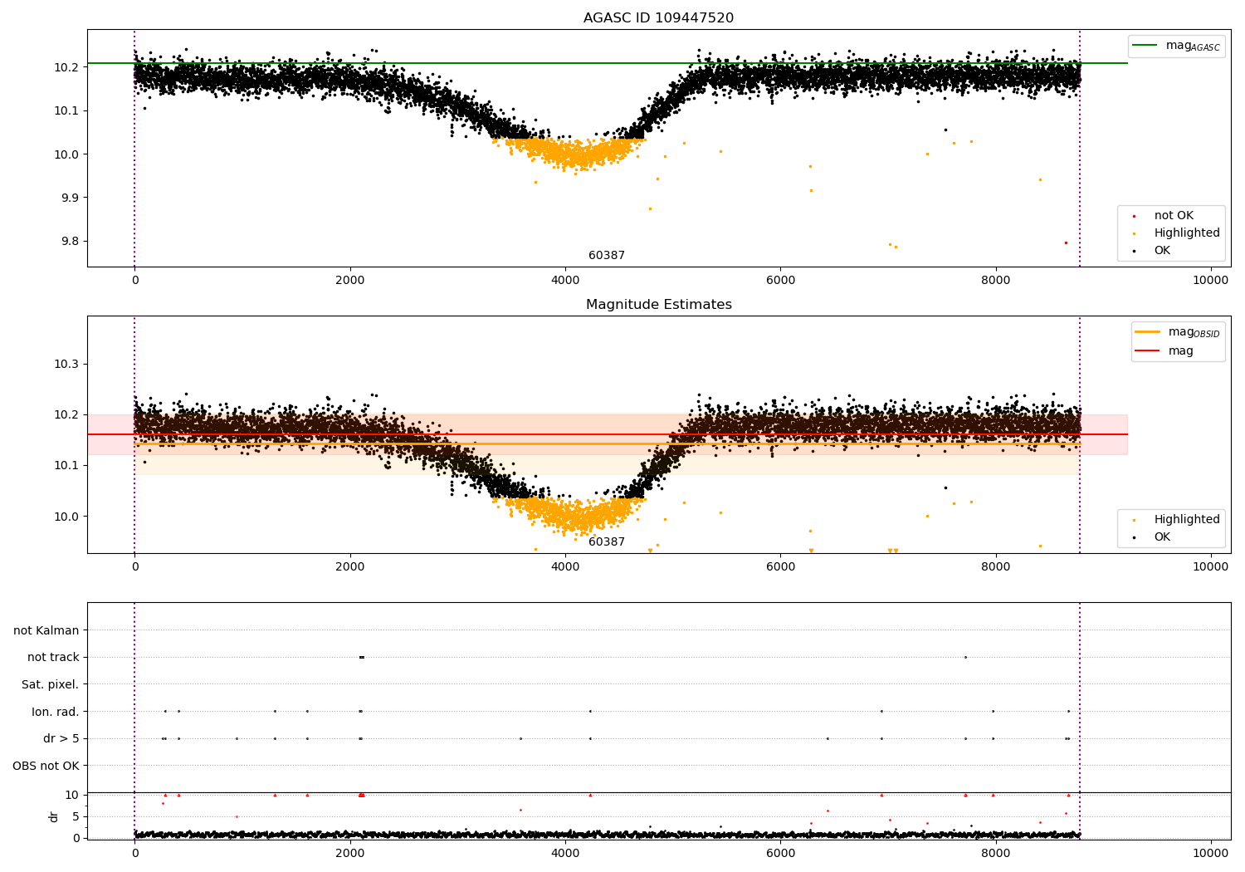
Task: Select the 'dr > 5' row label
Action: point(61,738)
